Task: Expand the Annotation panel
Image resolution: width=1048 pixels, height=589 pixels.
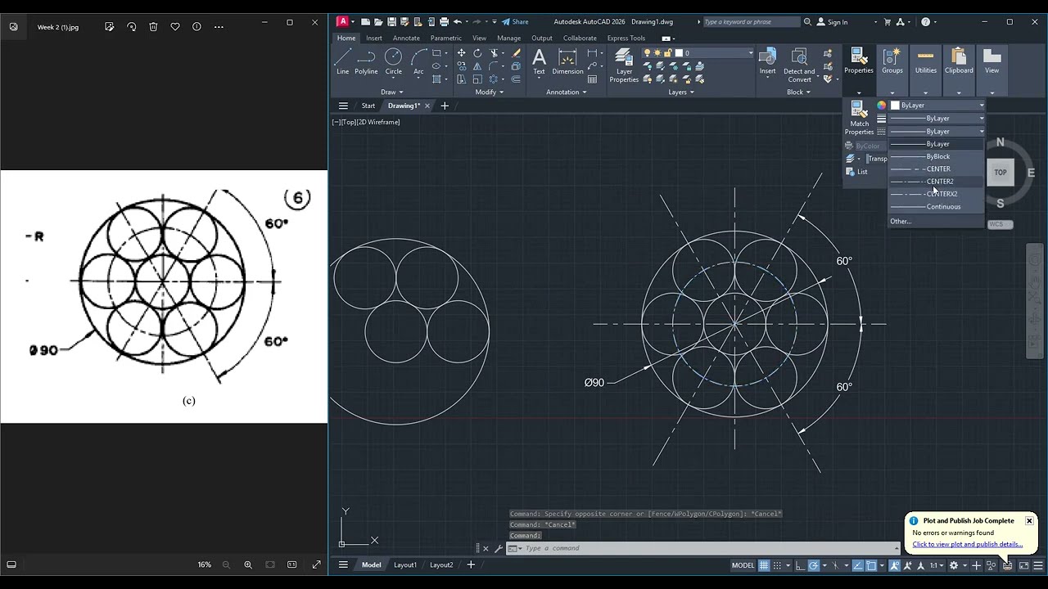Action: click(567, 92)
